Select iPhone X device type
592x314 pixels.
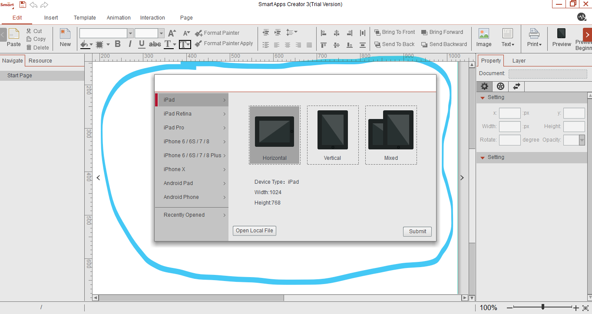pyautogui.click(x=192, y=169)
